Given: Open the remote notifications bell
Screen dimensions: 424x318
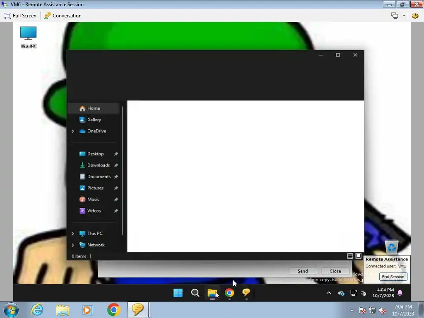Looking at the screenshot, I should tap(400, 293).
